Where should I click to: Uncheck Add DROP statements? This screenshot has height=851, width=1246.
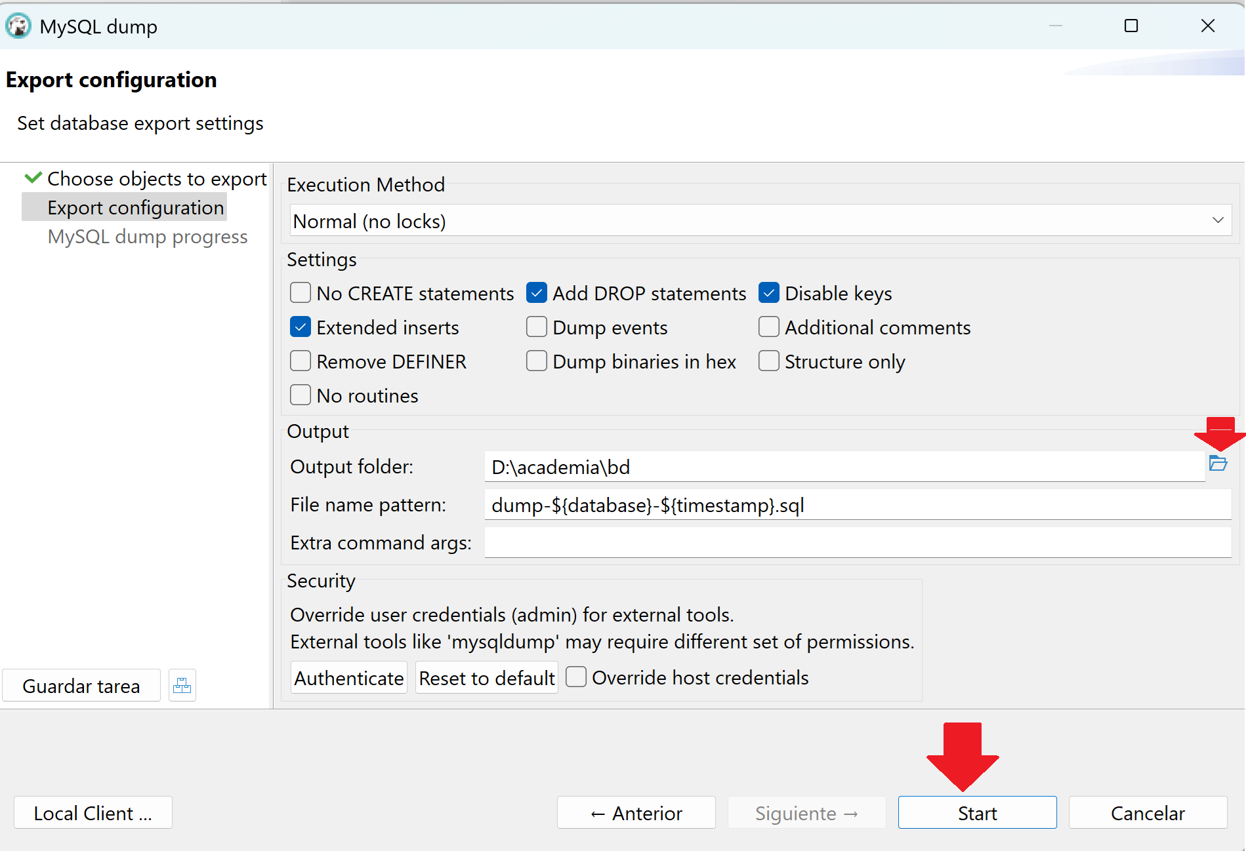[x=537, y=292]
